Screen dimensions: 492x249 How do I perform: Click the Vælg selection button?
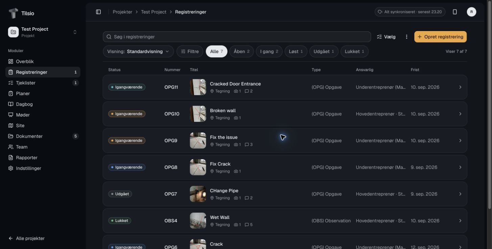pos(386,37)
